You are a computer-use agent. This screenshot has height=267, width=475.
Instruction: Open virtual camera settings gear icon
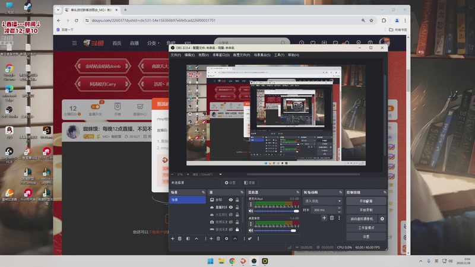click(x=382, y=218)
